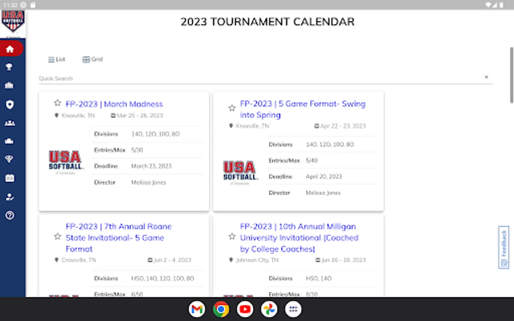514x321 pixels.
Task: Click the Mar 25 - 26, 2023 date
Action: (x=140, y=116)
